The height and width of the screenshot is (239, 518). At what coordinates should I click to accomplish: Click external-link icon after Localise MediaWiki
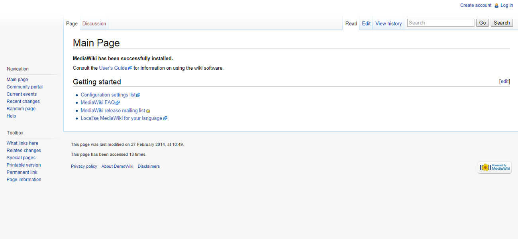(165, 118)
